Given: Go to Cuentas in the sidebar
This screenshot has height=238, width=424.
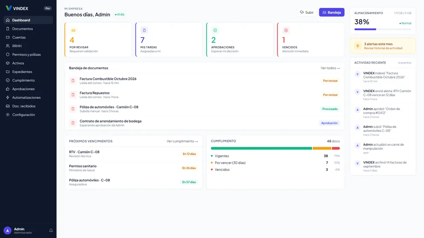Looking at the screenshot, I should (28, 37).
